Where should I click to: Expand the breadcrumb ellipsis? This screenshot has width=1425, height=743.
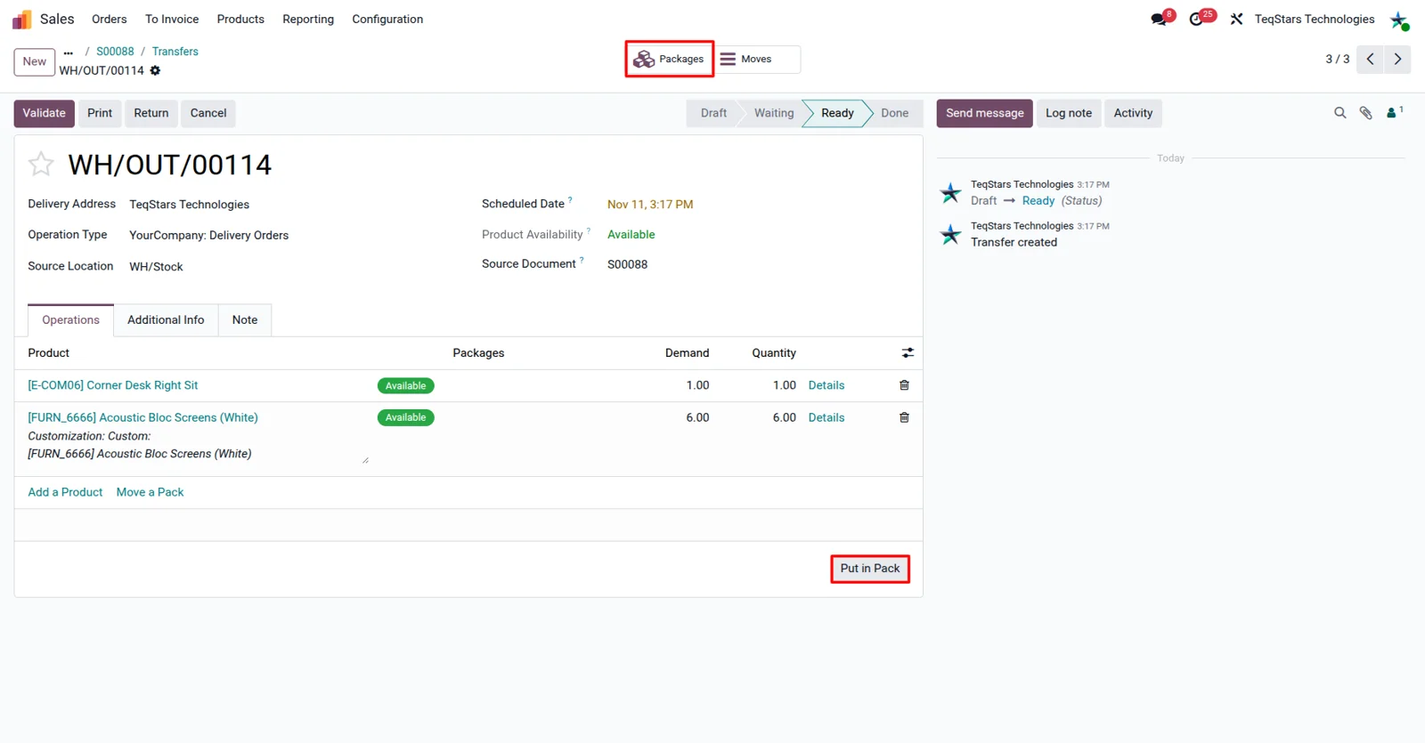(x=69, y=52)
